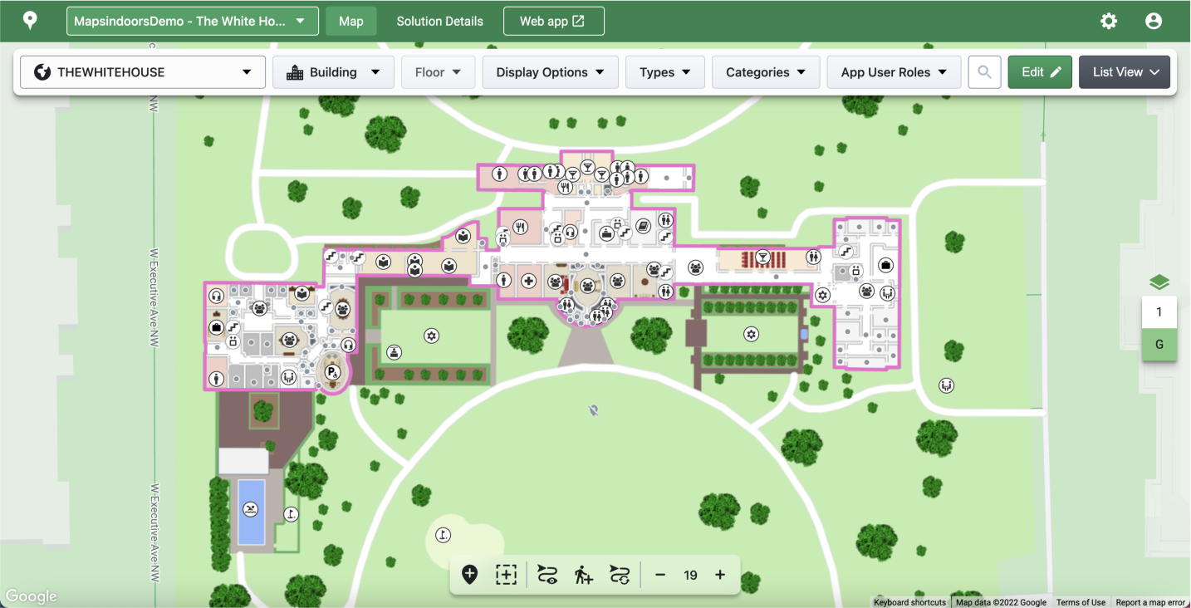Click the add walking route icon
The image size is (1191, 608).
(x=583, y=575)
